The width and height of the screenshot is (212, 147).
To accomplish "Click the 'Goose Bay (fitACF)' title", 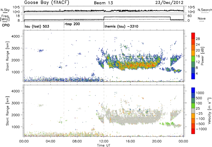I will point(47,3).
